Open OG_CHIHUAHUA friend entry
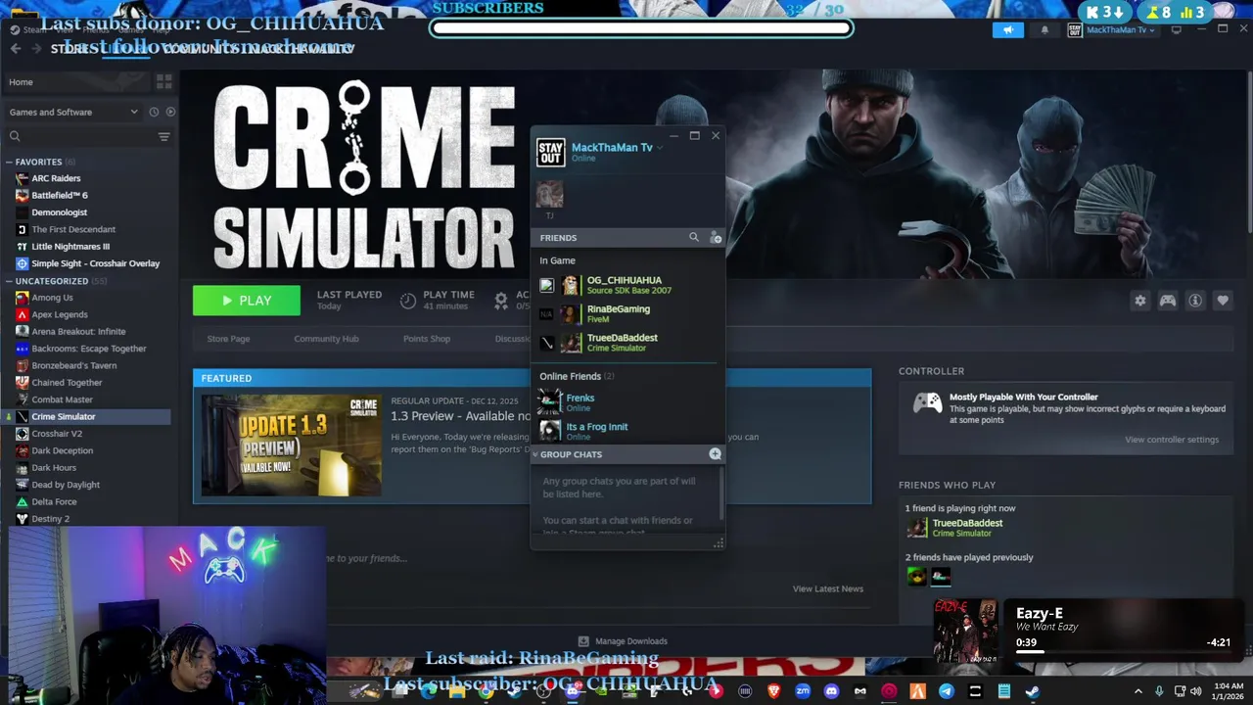Screen dimensions: 1253x705 pos(626,285)
